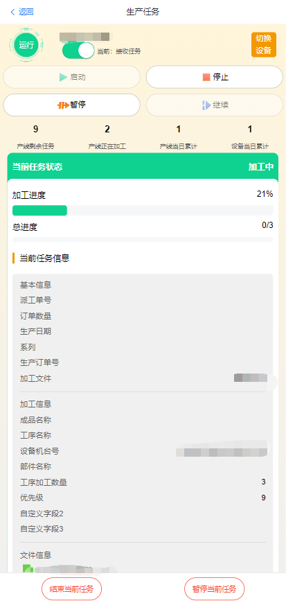
Task: Tap the back chevron icon
Action: 12,12
